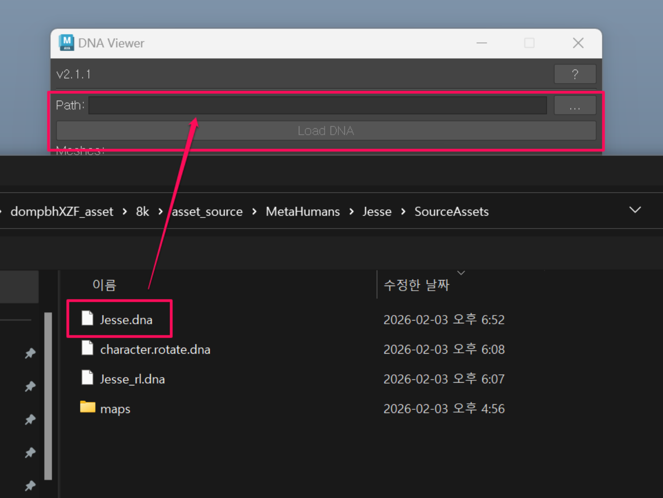Image resolution: width=663 pixels, height=498 pixels.
Task: Select the Jesse.dna file icon
Action: [x=87, y=319]
